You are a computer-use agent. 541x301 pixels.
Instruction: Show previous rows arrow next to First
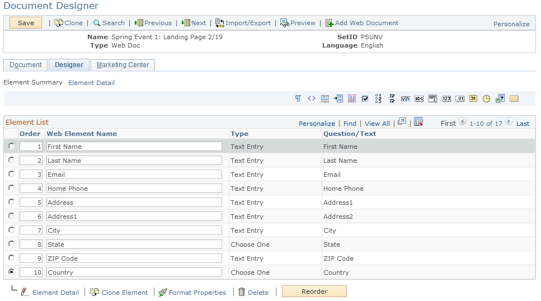462,121
